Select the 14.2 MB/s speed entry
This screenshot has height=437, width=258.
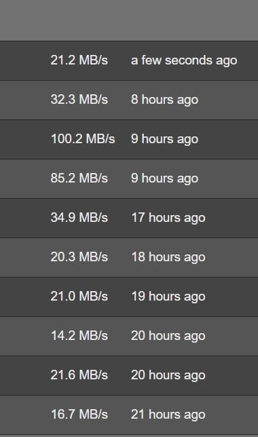pos(79,335)
